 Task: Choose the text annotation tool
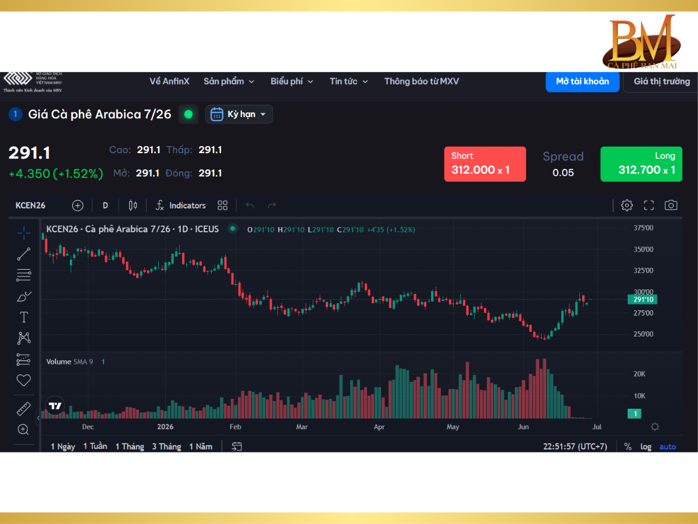point(24,317)
